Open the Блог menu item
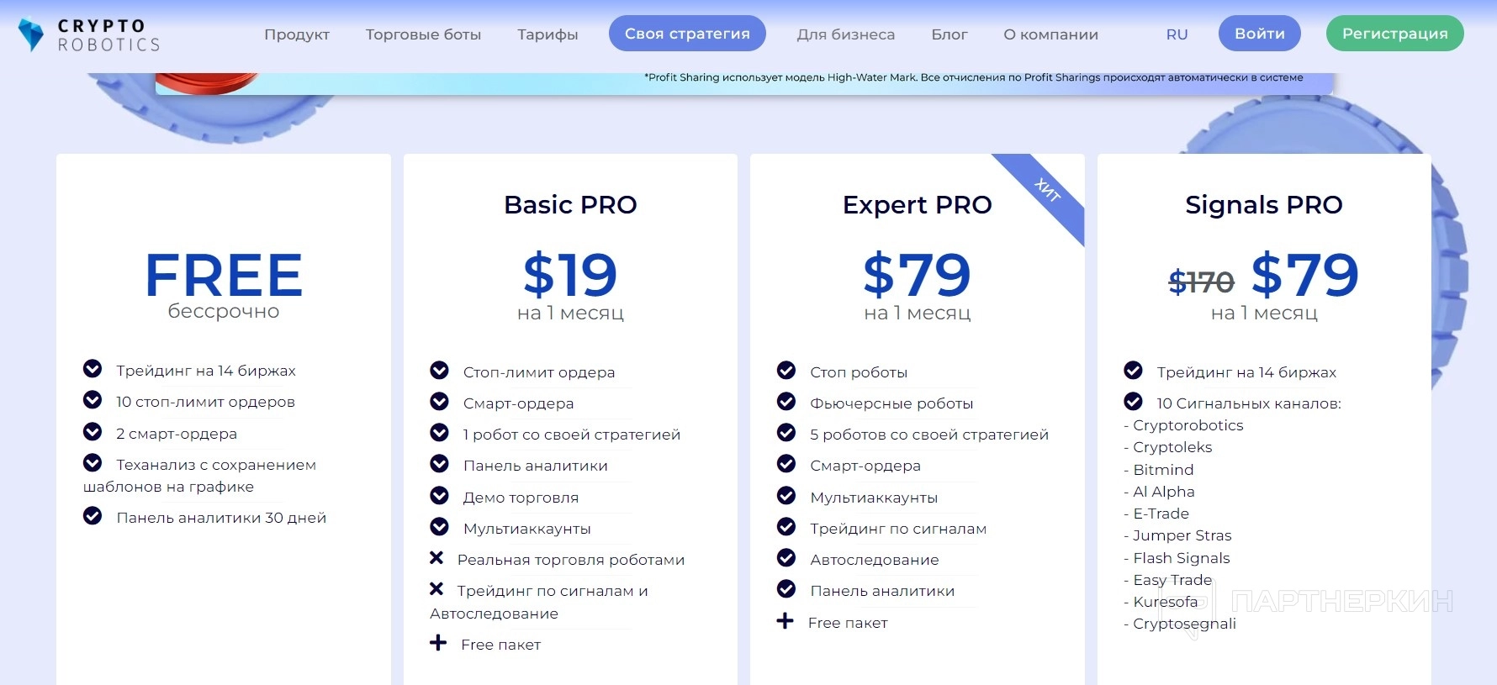The width and height of the screenshot is (1497, 685). click(x=949, y=34)
